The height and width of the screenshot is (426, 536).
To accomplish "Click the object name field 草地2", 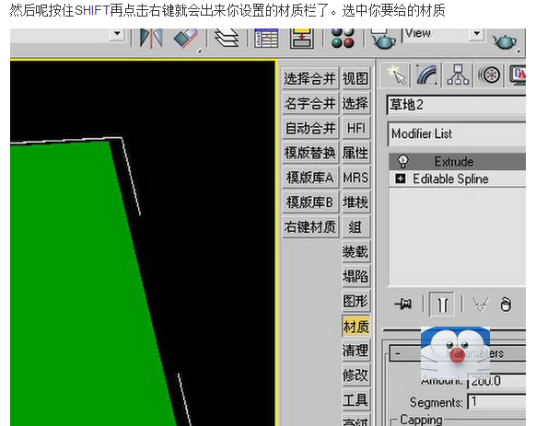I will coord(457,105).
